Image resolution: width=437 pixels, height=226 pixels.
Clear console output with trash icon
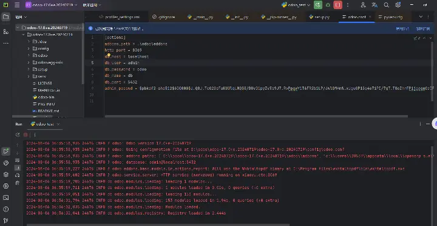(x=17, y=182)
